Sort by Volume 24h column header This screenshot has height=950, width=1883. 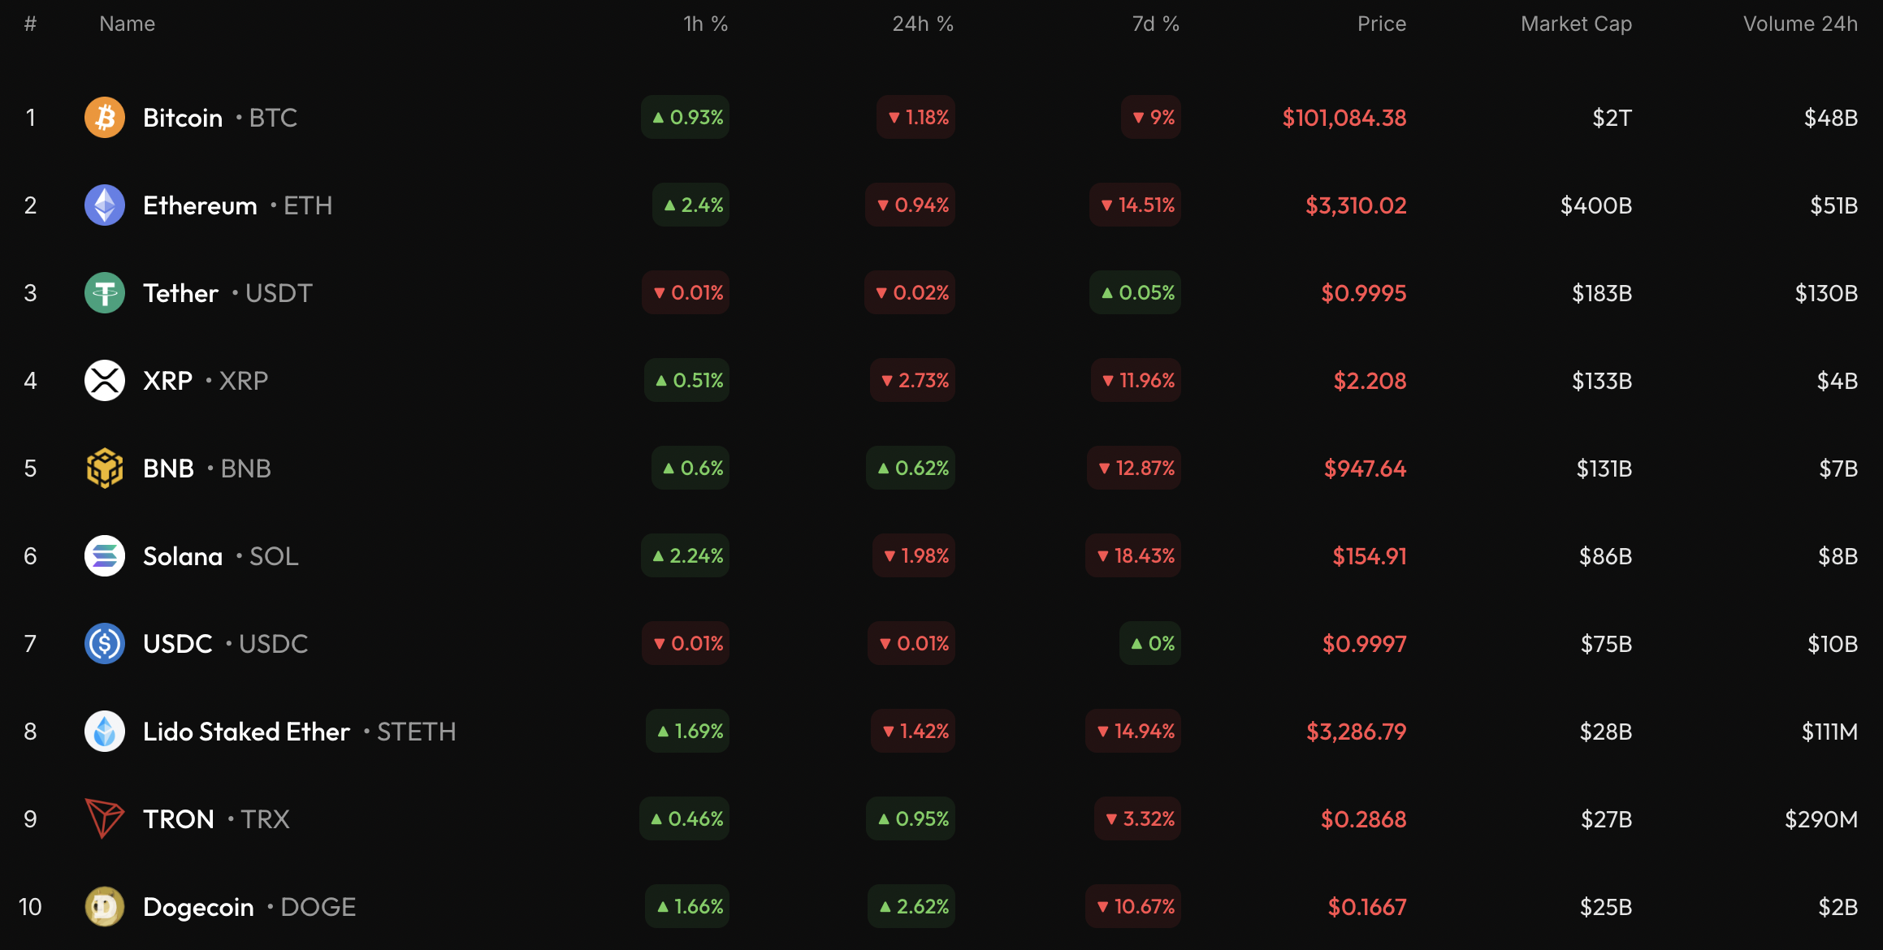click(1800, 24)
